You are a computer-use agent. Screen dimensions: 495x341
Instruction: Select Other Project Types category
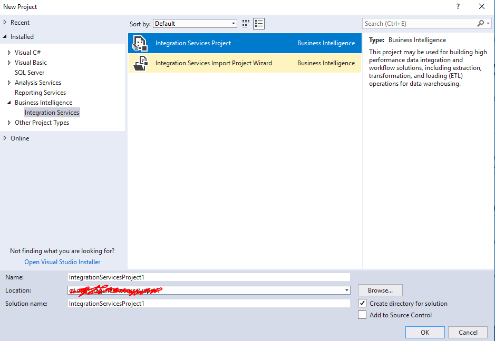[x=42, y=123]
